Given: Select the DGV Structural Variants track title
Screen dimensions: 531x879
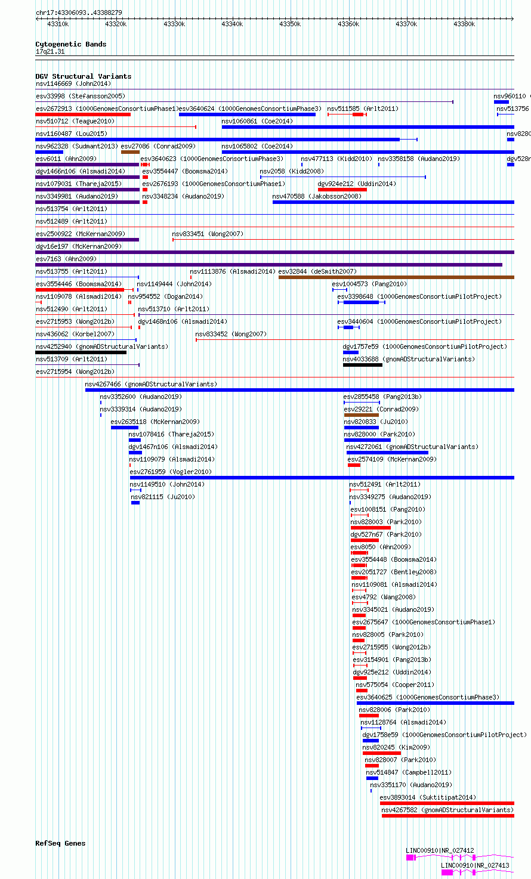Looking at the screenshot, I should click(83, 76).
